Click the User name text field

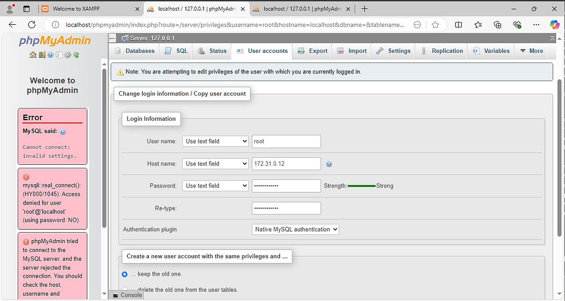pos(286,142)
